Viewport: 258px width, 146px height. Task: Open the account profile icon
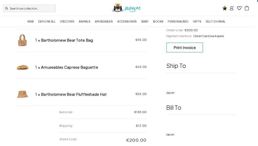232,8
